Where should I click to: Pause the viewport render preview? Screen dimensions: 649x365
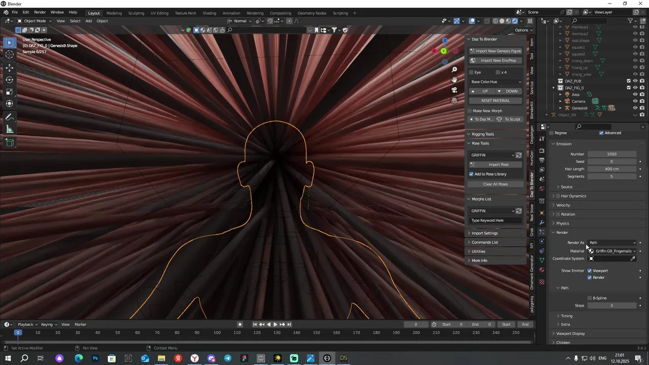point(530,21)
